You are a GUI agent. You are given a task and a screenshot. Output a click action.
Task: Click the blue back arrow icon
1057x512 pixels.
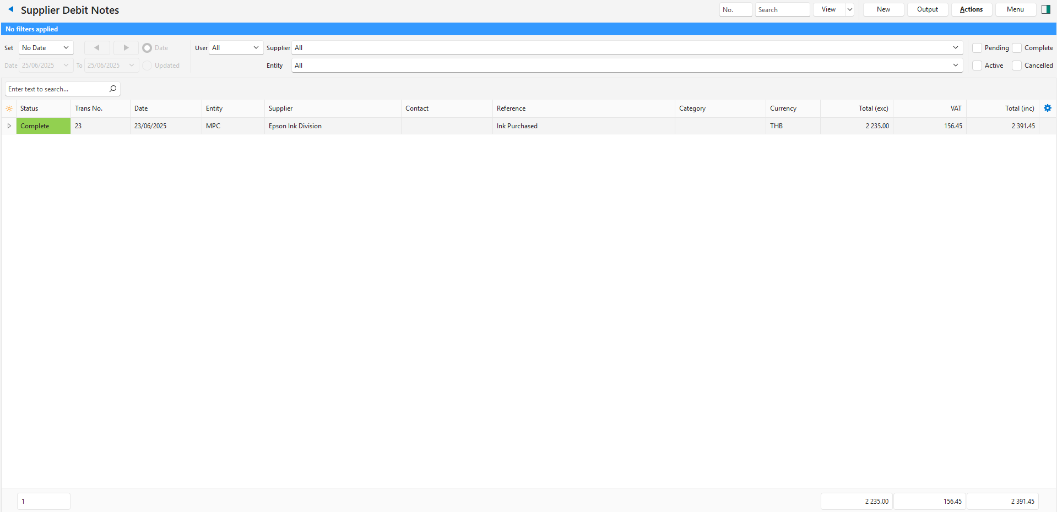10,9
